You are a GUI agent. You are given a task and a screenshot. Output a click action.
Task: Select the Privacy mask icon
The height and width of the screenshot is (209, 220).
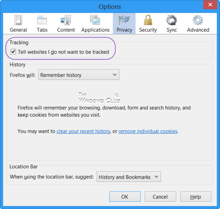124,20
